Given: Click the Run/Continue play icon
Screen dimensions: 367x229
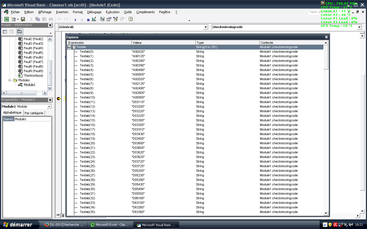Looking at the screenshot, I should (75, 19).
